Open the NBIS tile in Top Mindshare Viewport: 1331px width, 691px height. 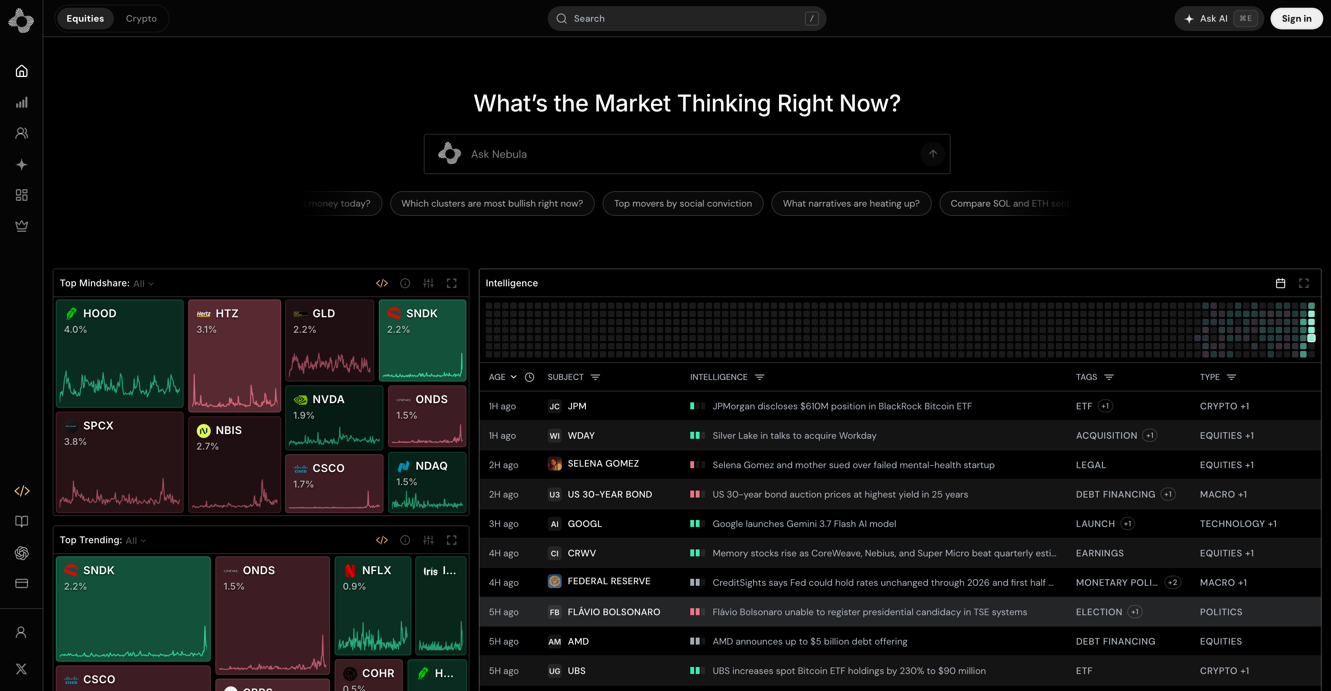[235, 464]
